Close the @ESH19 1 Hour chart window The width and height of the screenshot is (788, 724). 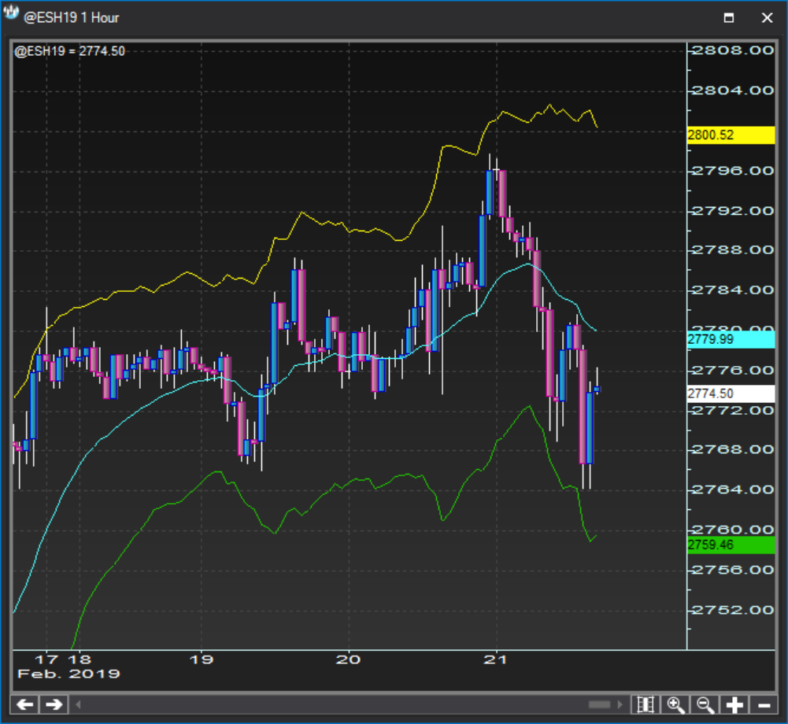click(766, 17)
